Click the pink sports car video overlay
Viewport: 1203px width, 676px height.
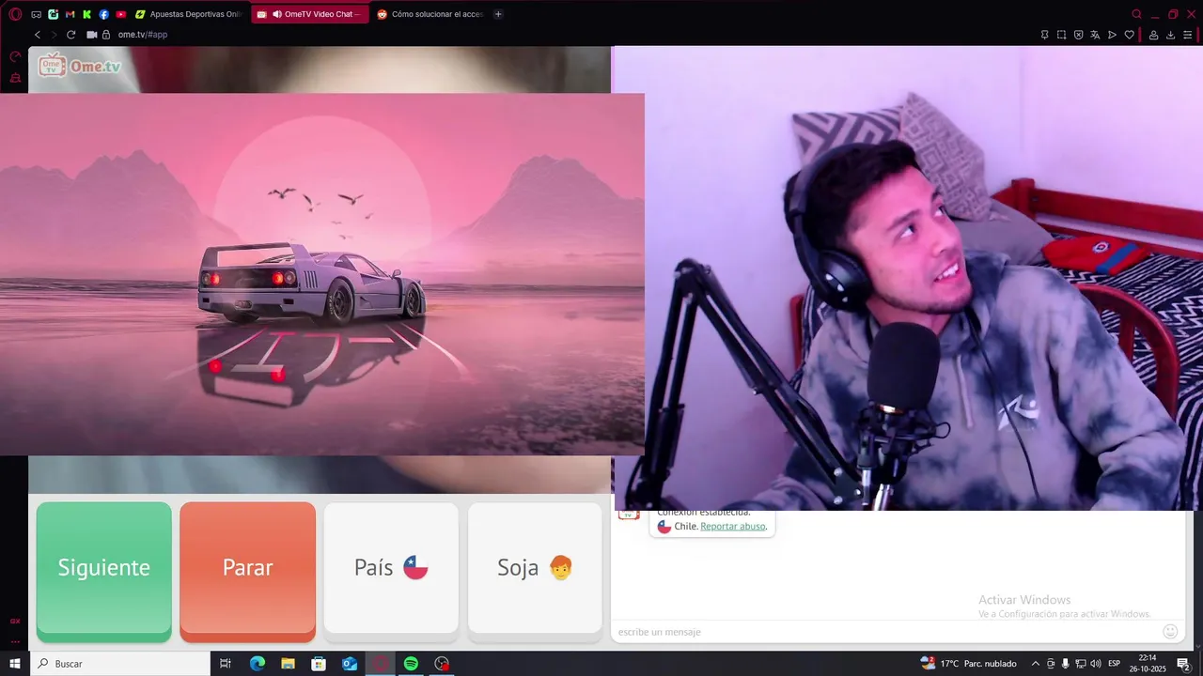322,274
